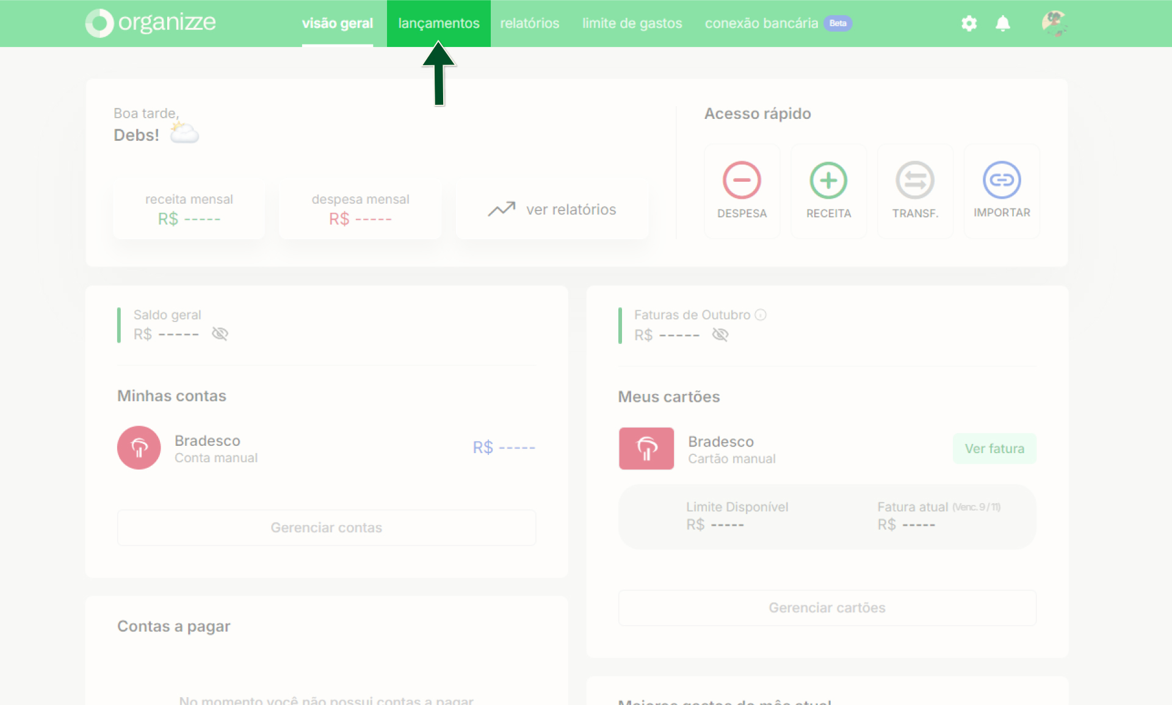This screenshot has width=1172, height=705.
Task: Show Saldo geral value with eye icon
Action: click(220, 334)
